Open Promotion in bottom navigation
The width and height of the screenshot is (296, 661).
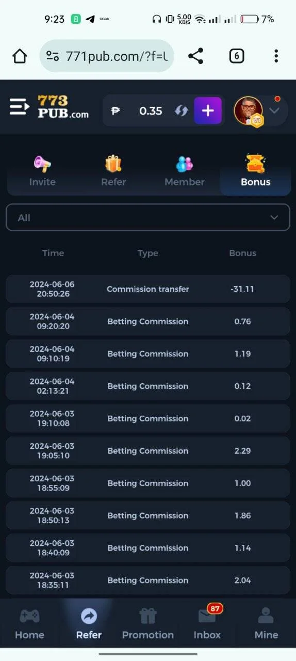pyautogui.click(x=148, y=623)
